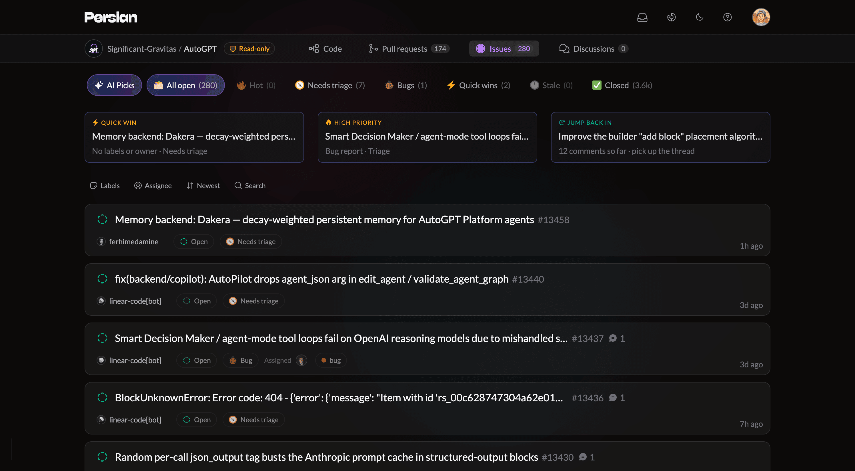Switch to the Issues tab

(x=504, y=49)
